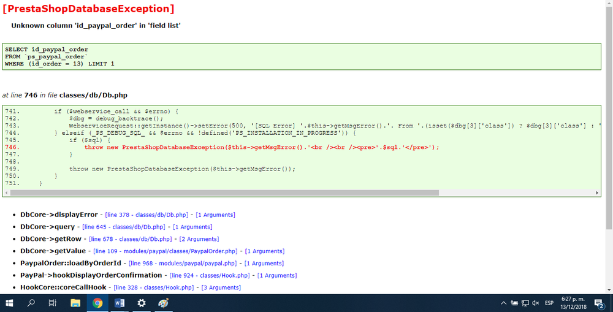Click the 'Unknown column id_paypal_order' error message
The width and height of the screenshot is (613, 312).
96,25
